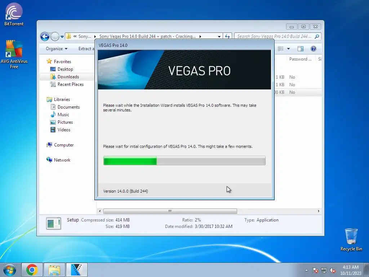Open the recent pages dropdown arrow
This screenshot has width=369, height=277.
(62, 36)
